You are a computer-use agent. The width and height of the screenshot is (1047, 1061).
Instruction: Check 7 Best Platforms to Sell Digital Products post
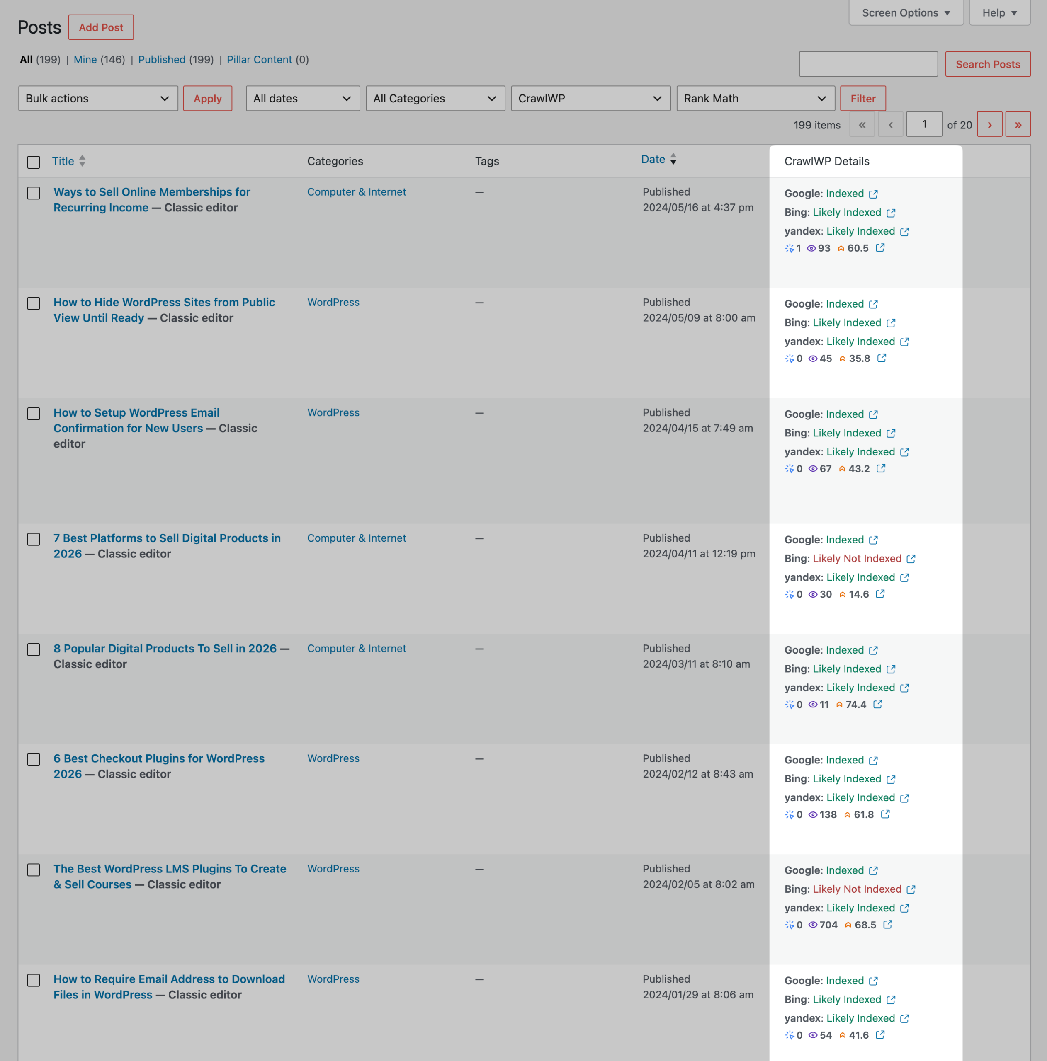coord(34,539)
